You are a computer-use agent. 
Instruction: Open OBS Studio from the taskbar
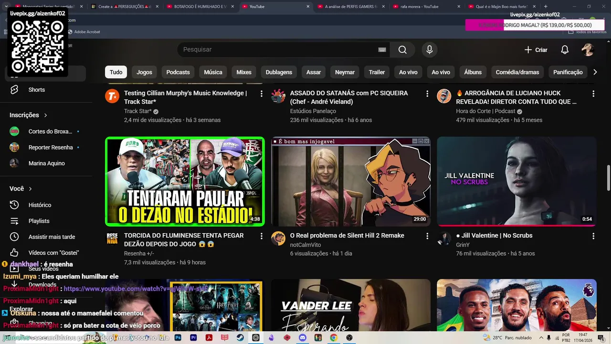point(349,337)
